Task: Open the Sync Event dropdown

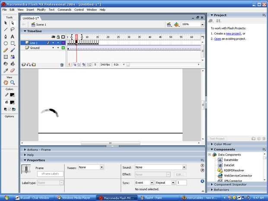Action: pyautogui.click(x=152, y=183)
